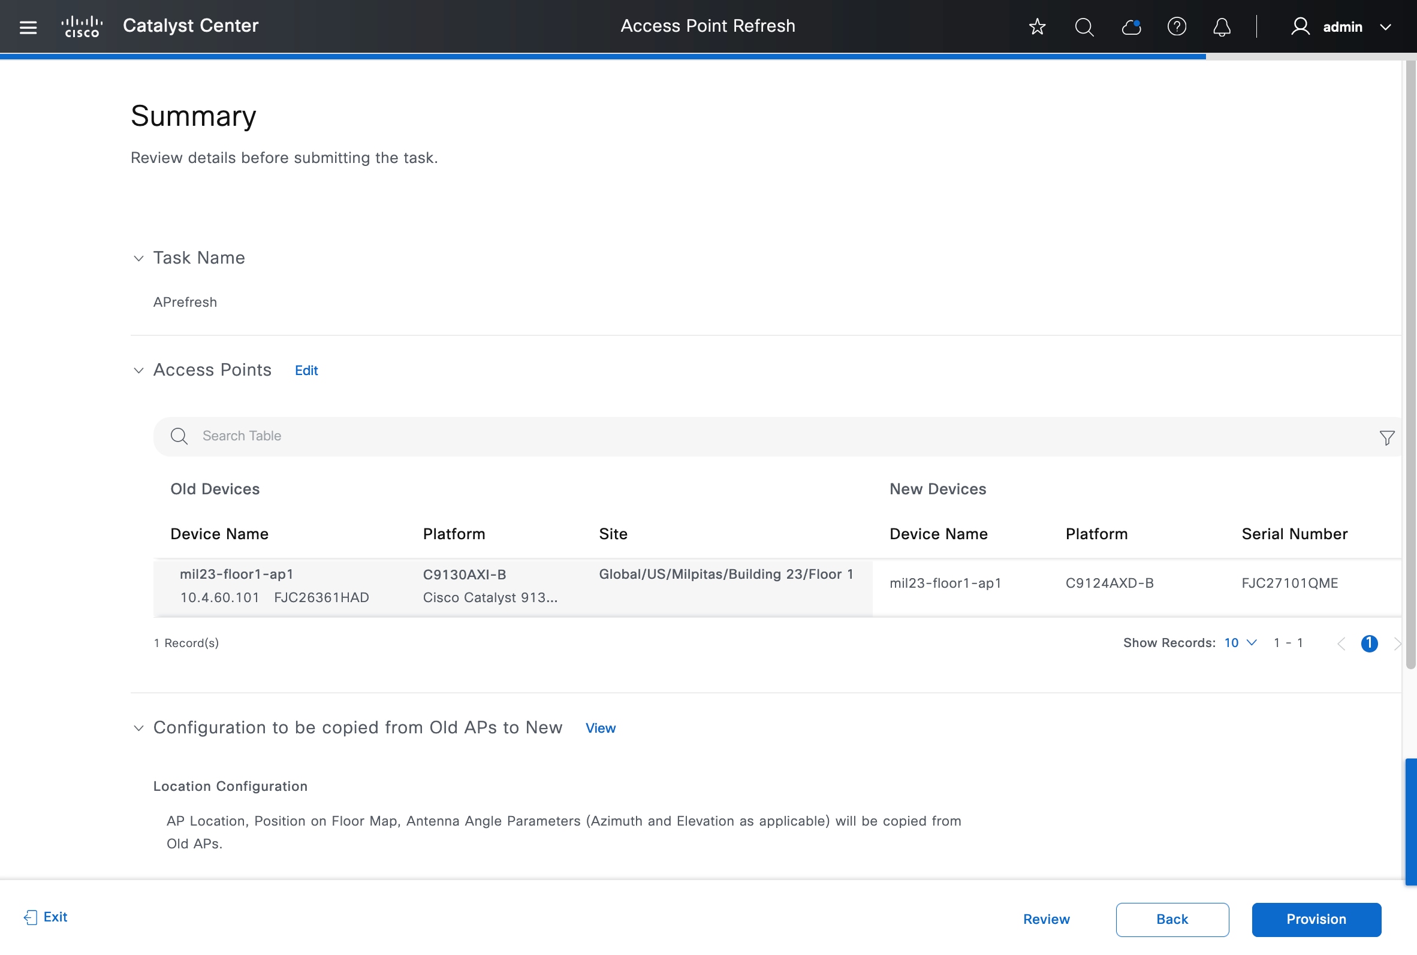The image size is (1417, 955).
Task: Collapse the Access Points section
Action: (139, 370)
